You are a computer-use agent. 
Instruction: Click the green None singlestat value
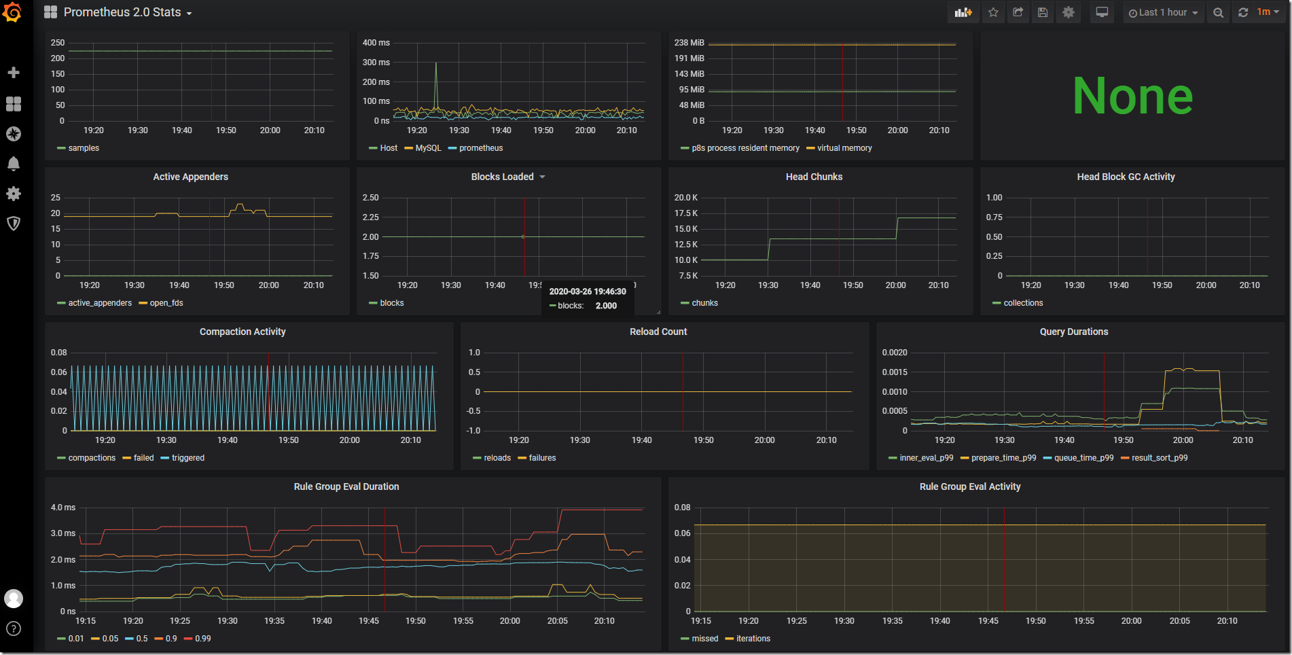point(1132,96)
